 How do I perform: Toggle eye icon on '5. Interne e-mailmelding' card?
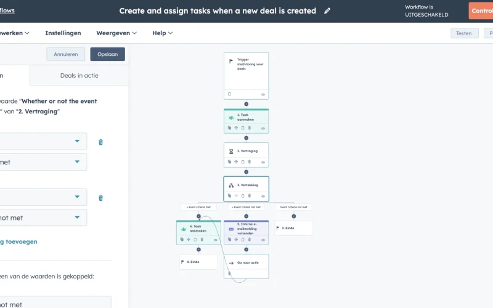(x=263, y=240)
